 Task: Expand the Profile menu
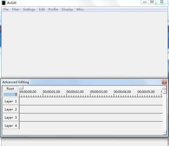(53, 9)
